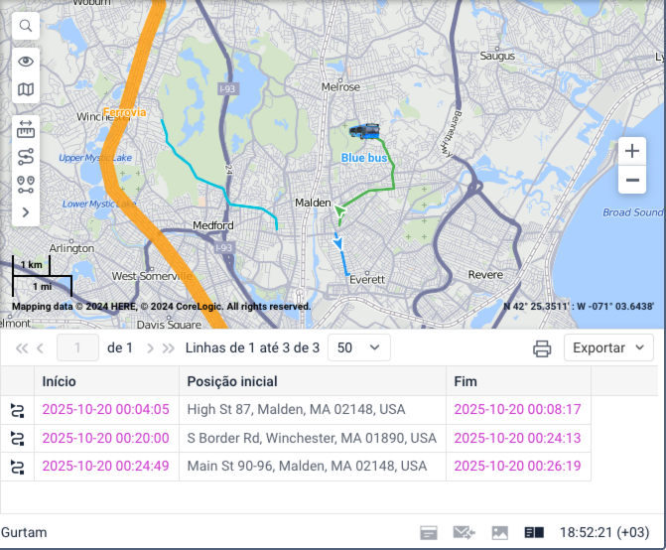666x550 pixels.
Task: Show track for Main St 90-96 row
Action: pos(17,466)
